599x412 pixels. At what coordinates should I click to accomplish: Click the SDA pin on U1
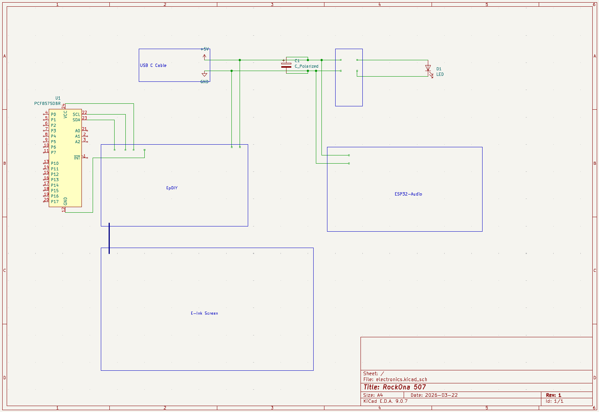coord(76,120)
